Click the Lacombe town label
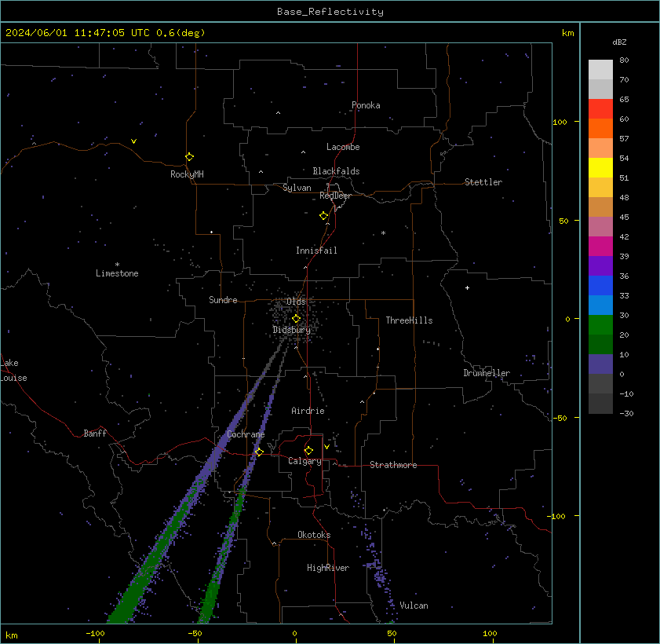Image resolution: width=660 pixels, height=644 pixels. coord(343,147)
